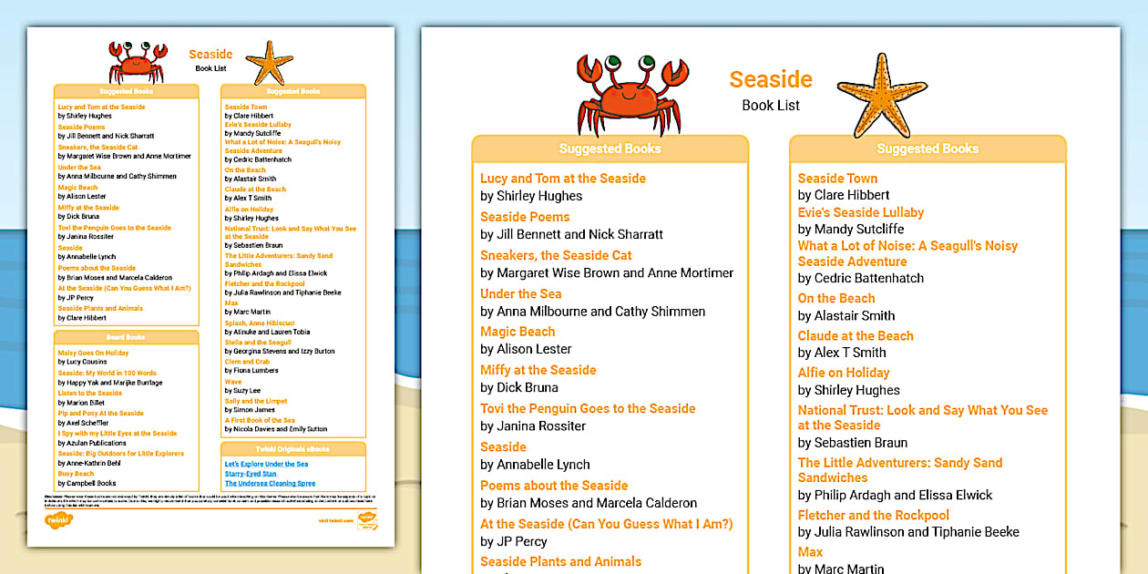Select 'Lucy and Tom at the Seaside' in the enlarged list
The width and height of the screenshot is (1148, 574).
[x=562, y=179]
